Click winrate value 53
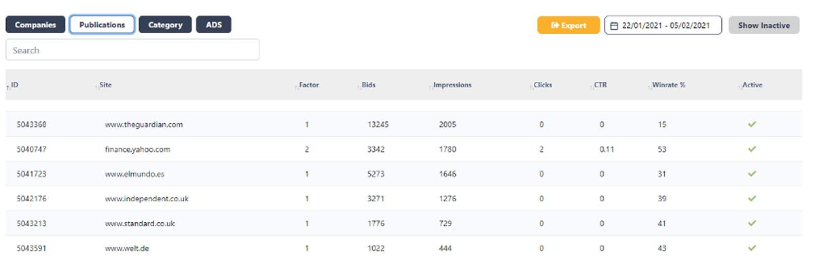Screen dimensions: 815x256 (x=662, y=149)
